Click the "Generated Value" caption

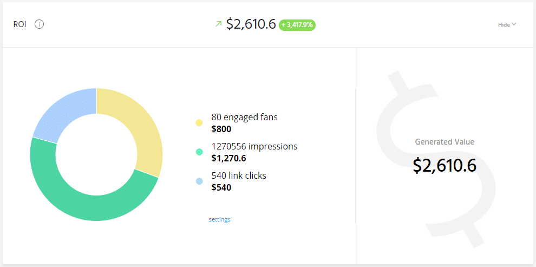coord(445,142)
